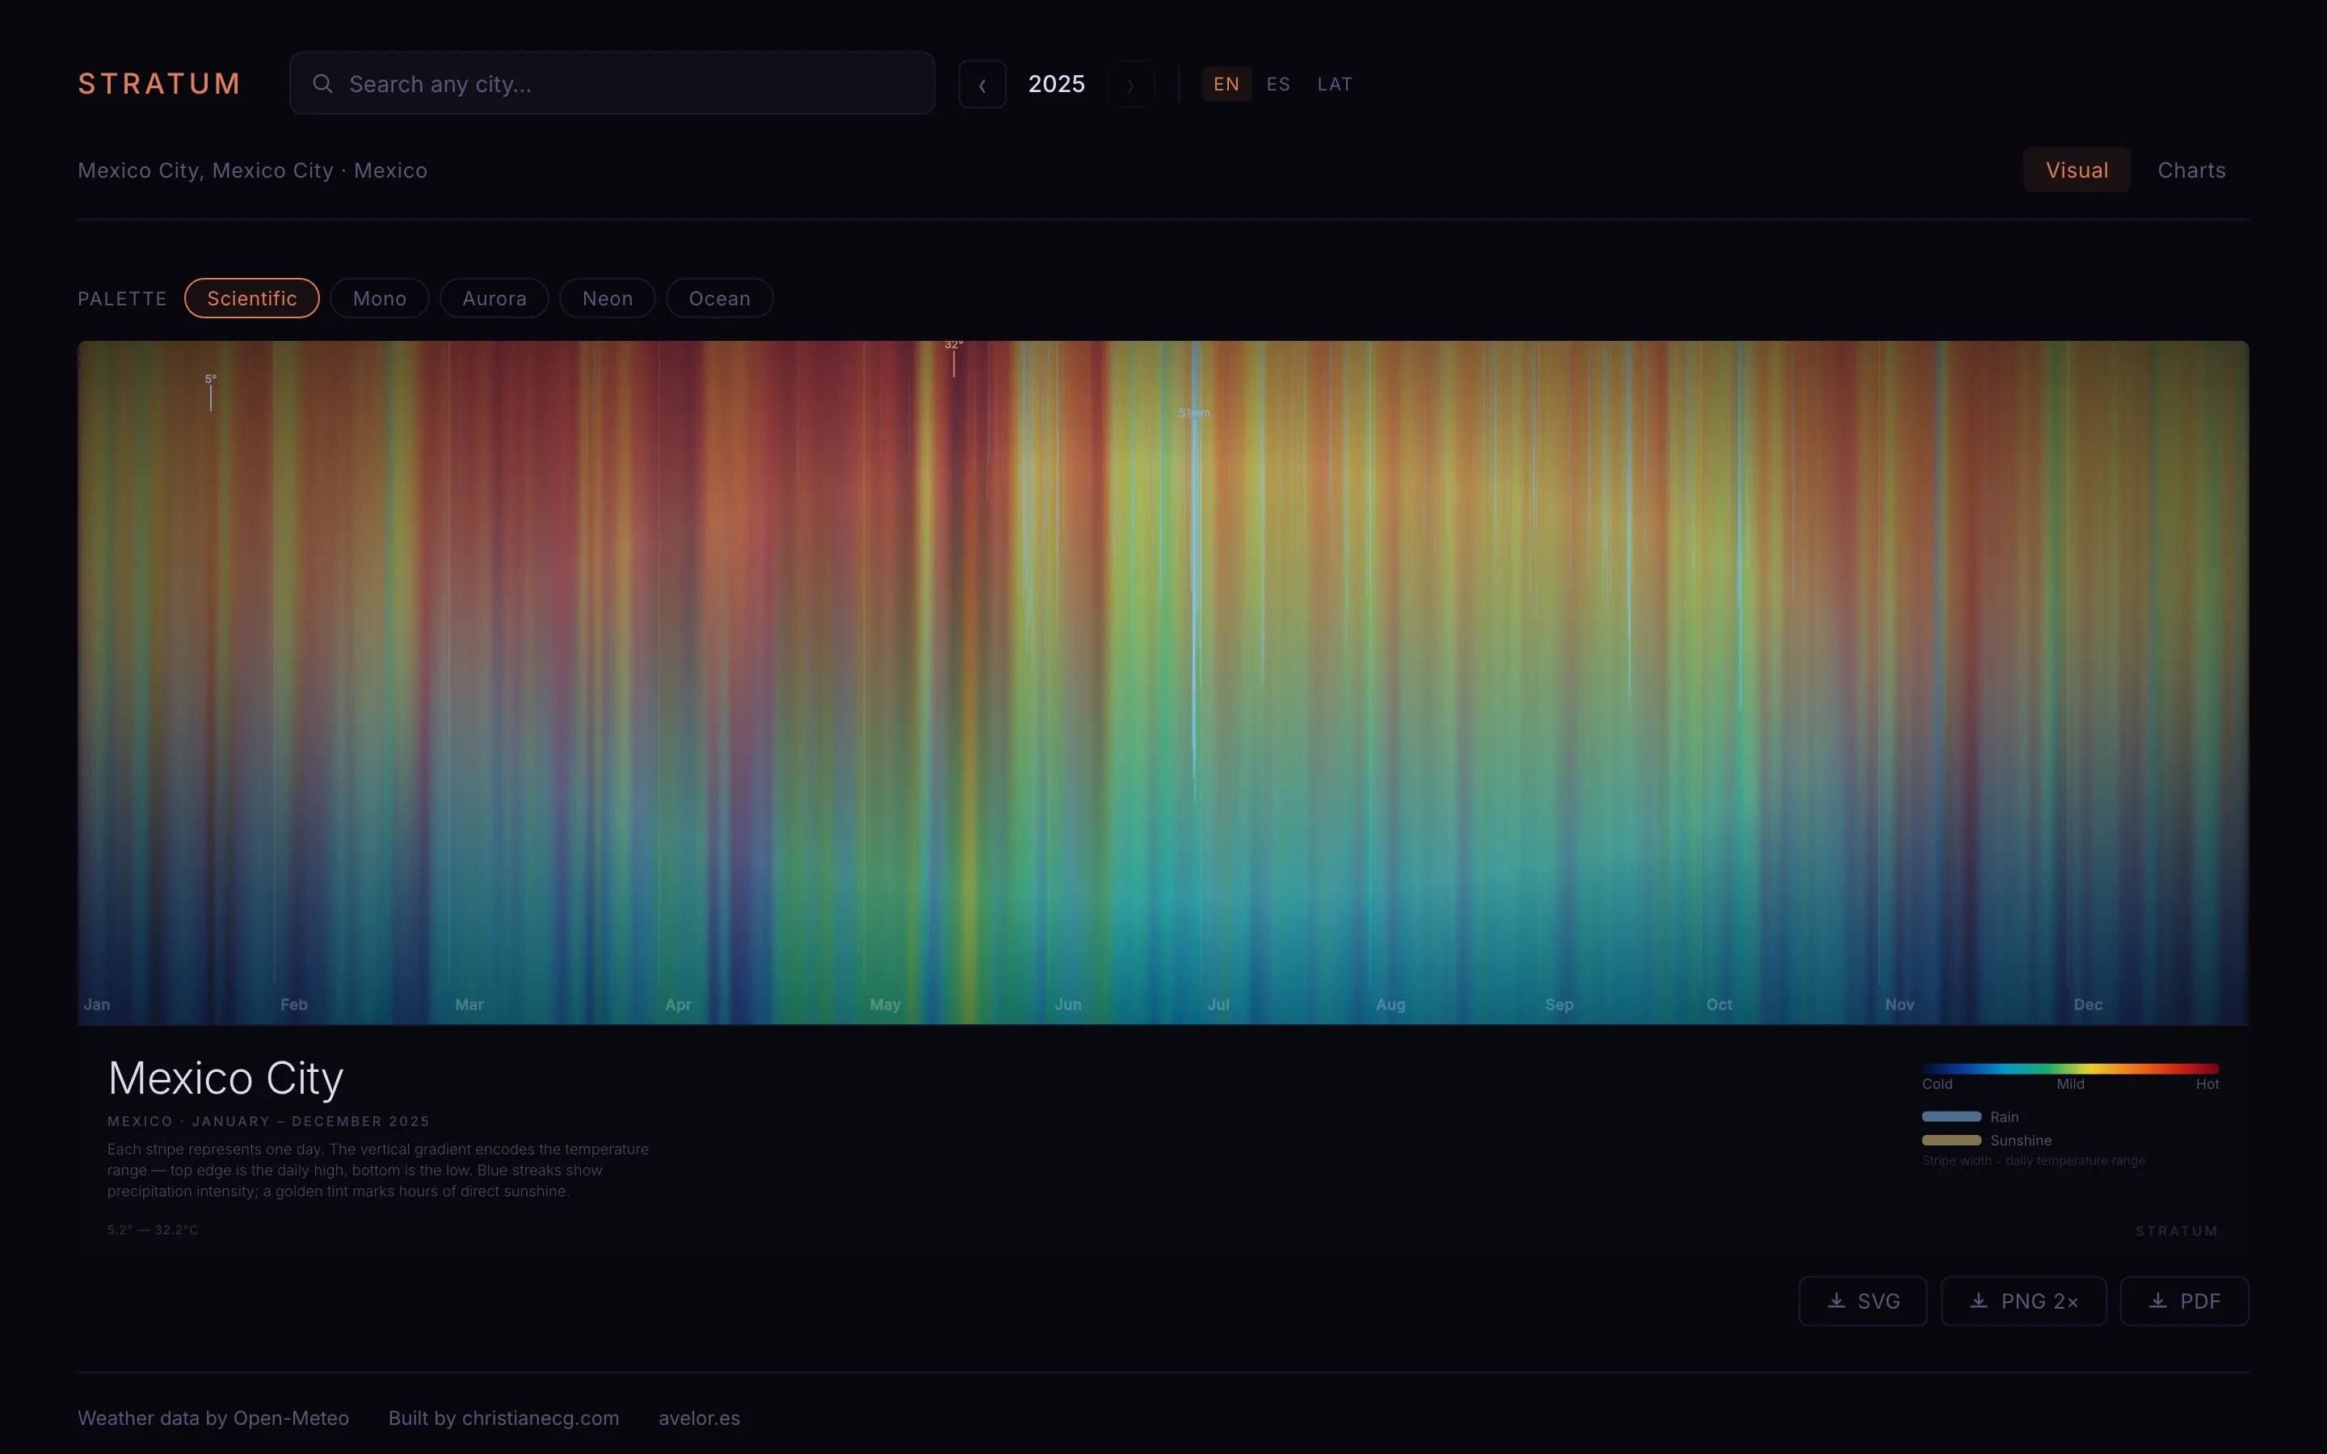Click the Mild legend label

pyautogui.click(x=2070, y=1084)
